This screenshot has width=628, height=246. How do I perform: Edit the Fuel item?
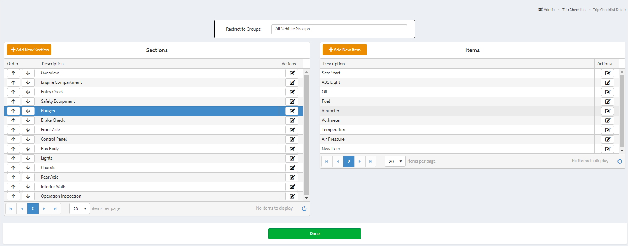click(608, 101)
